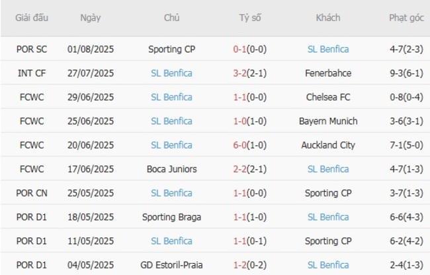Click the 0-8(0-4) corner stat
The width and height of the screenshot is (430, 275).
click(406, 97)
